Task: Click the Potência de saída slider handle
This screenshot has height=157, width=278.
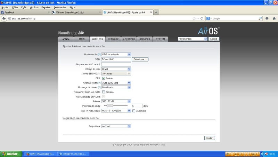Action: pyautogui.click(x=110, y=106)
